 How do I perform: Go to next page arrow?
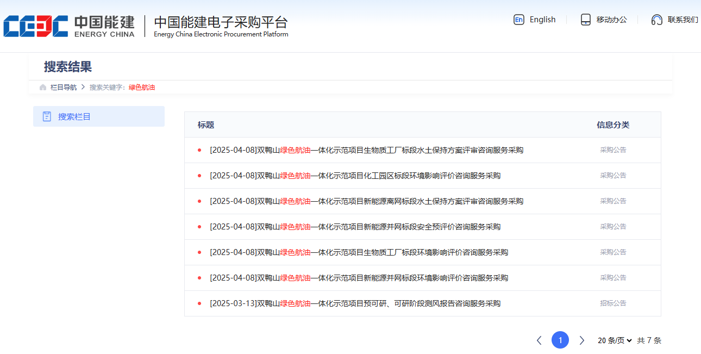581,340
